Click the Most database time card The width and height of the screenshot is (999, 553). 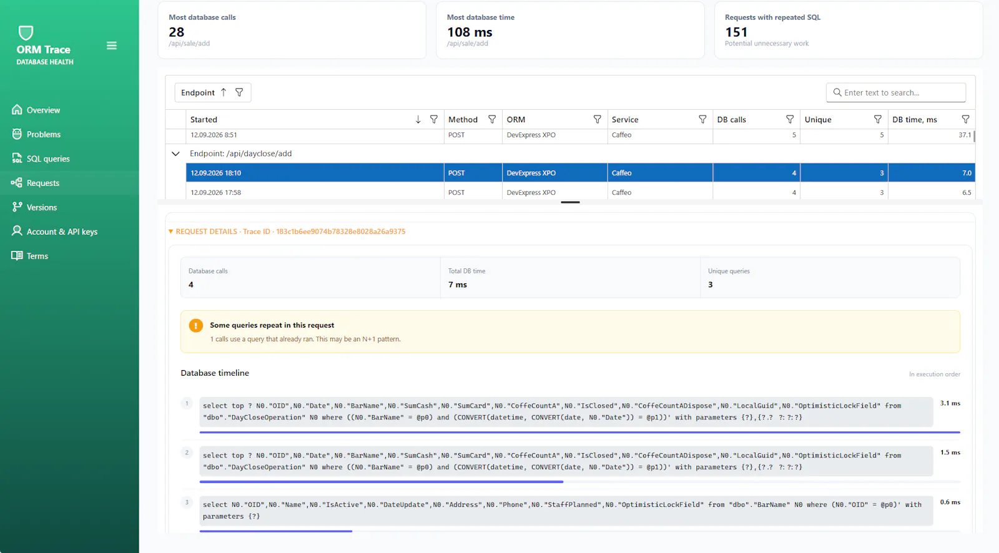[570, 30]
